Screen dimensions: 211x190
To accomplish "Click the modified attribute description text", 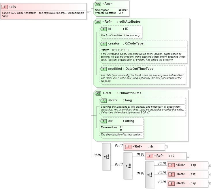I will pyautogui.click(x=142, y=78).
